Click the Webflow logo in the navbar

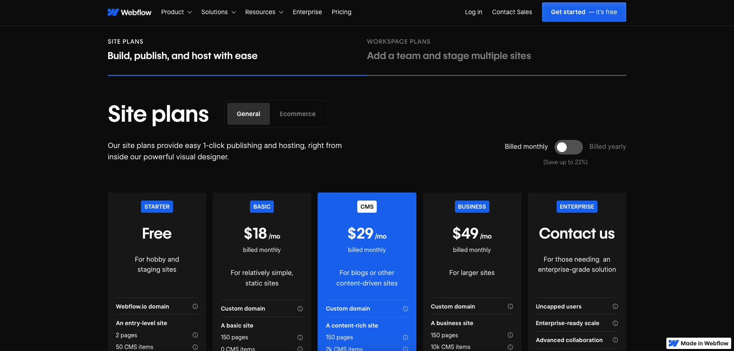point(129,12)
